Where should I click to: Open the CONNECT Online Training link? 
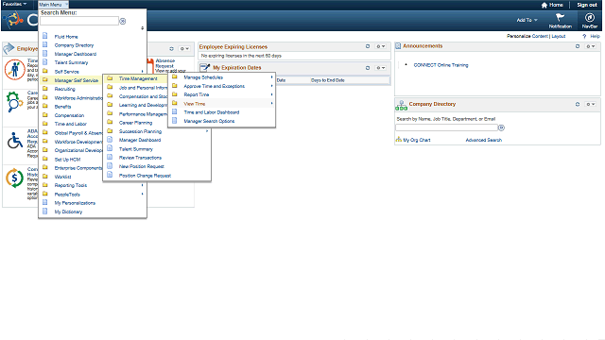click(x=441, y=65)
